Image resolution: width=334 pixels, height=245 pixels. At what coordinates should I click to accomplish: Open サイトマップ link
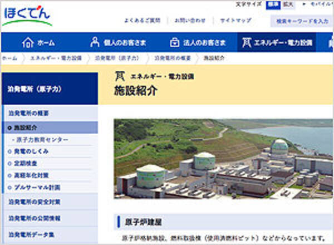[236, 21]
